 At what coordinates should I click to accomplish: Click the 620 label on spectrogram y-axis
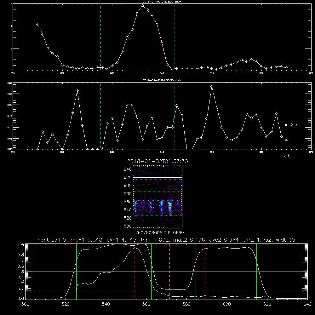[128, 177]
